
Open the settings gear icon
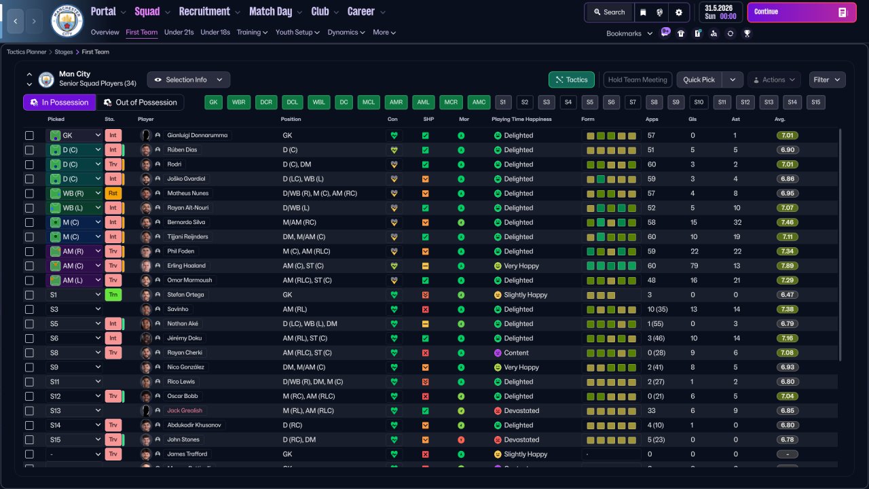[x=678, y=12]
